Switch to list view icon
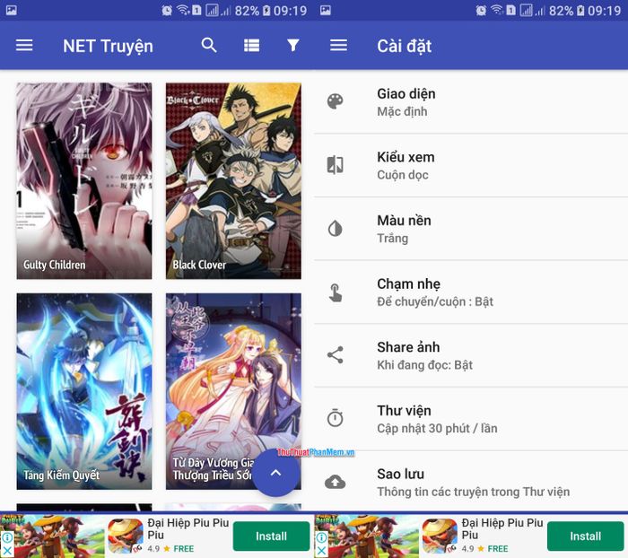The width and height of the screenshot is (628, 558). tap(251, 45)
